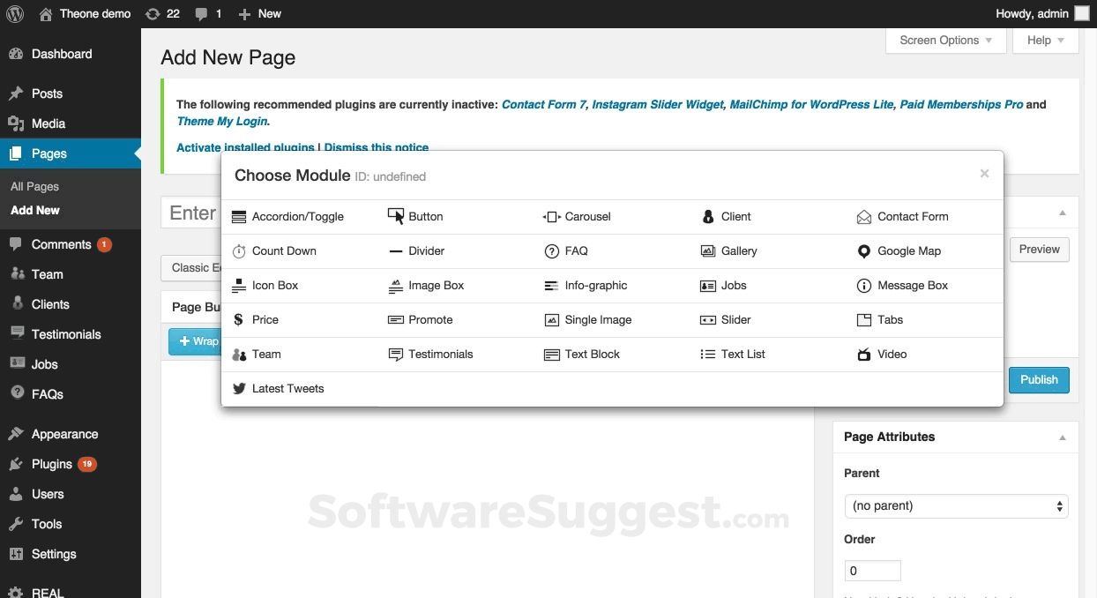Collapse the Page Attributes panel
The image size is (1097, 598).
(1062, 437)
